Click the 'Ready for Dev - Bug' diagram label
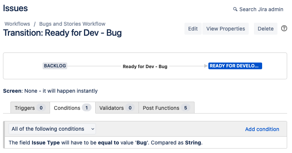This screenshot has width=292, height=153. tap(145, 66)
